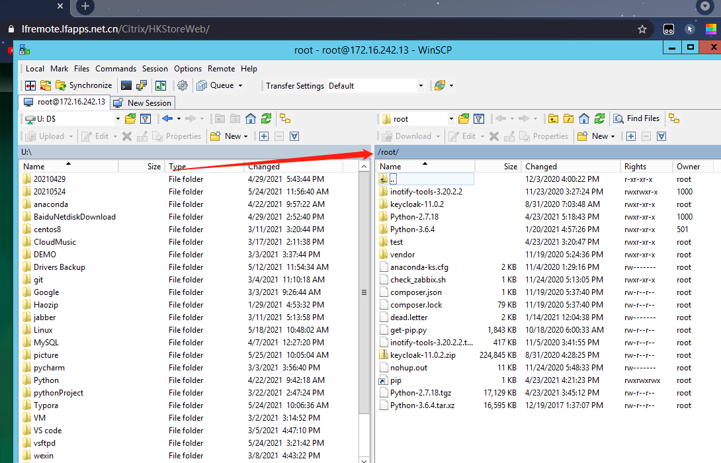Refresh the remote panel directory

point(599,119)
